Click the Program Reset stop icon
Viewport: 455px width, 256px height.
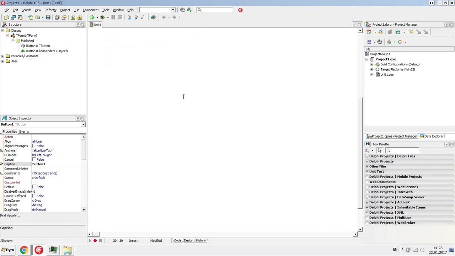click(x=120, y=17)
